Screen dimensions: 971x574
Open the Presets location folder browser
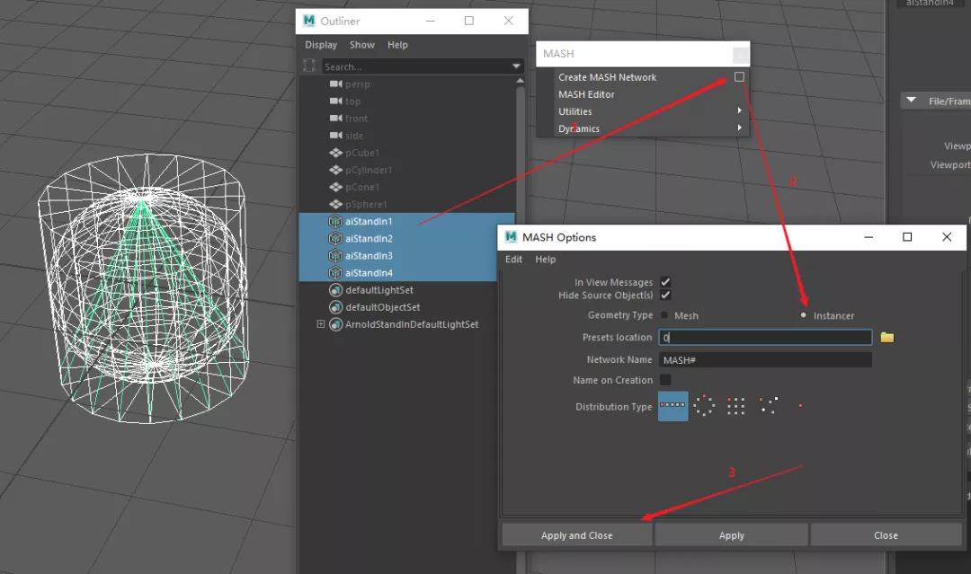(x=886, y=337)
